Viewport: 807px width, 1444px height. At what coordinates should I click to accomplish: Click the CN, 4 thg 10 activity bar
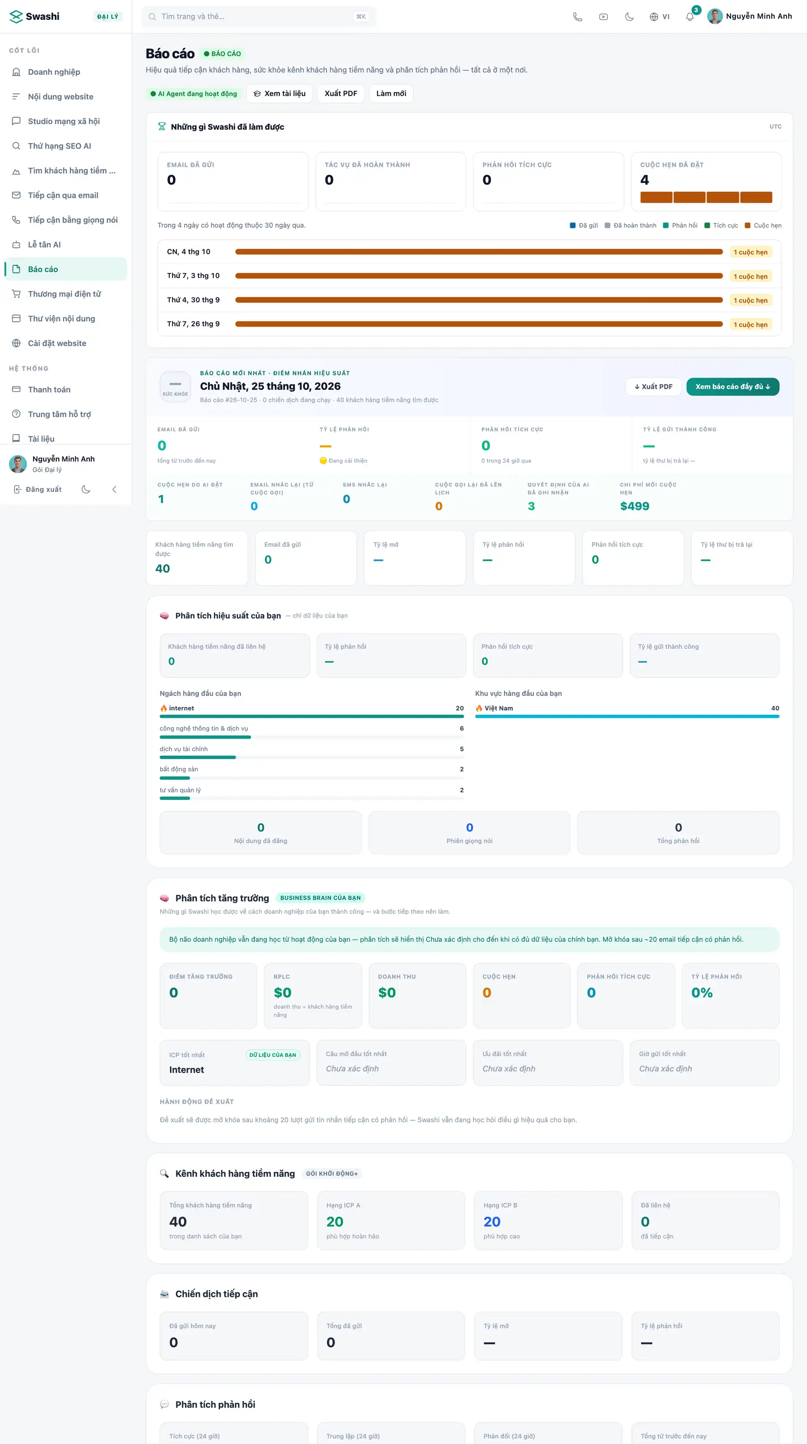coord(479,252)
